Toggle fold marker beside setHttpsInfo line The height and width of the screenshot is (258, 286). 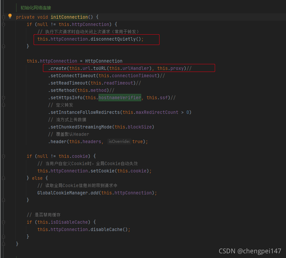[x=3, y=98]
